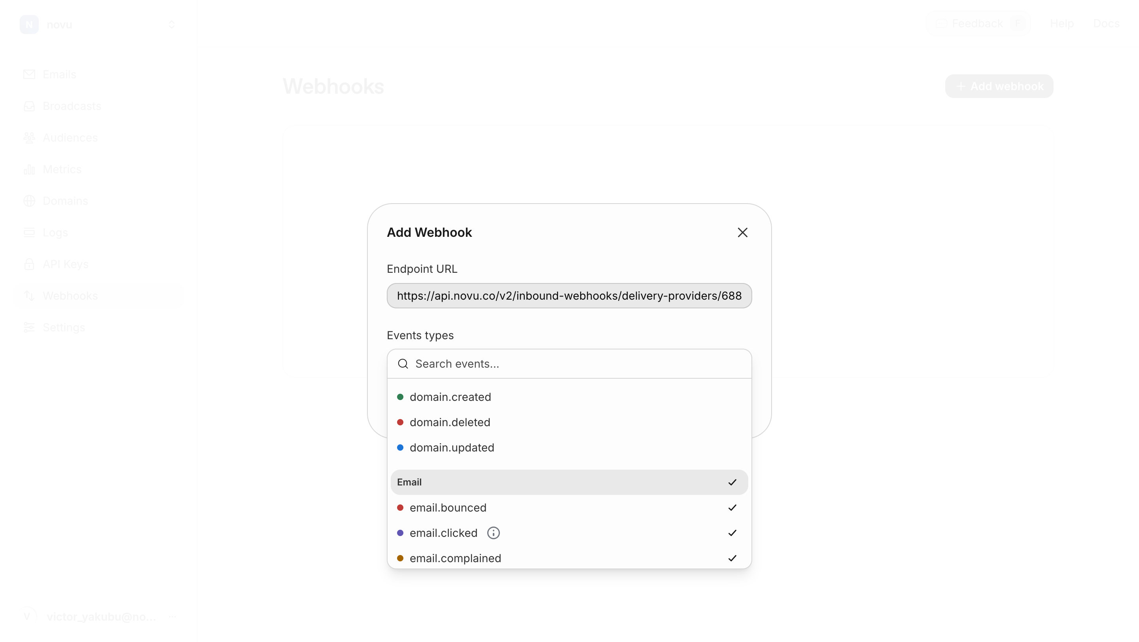Screen dimensions: 1139x642
Task: Open Audiences using the people icon
Action: tap(29, 138)
